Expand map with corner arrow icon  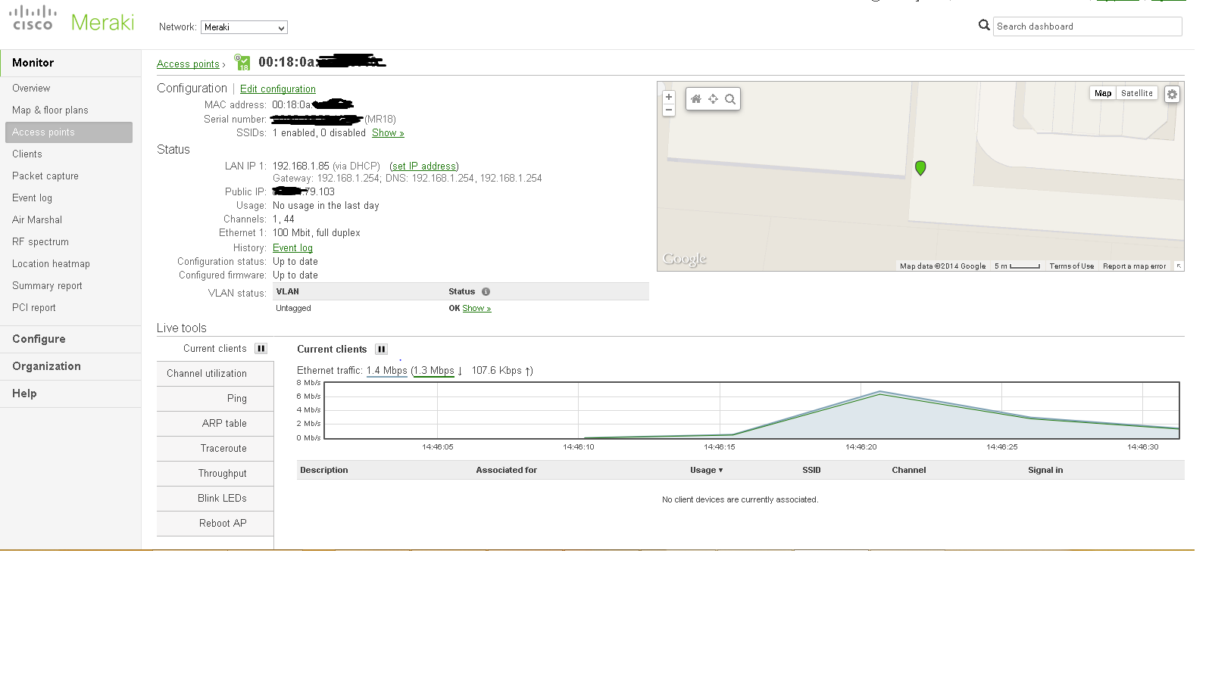tap(1179, 266)
